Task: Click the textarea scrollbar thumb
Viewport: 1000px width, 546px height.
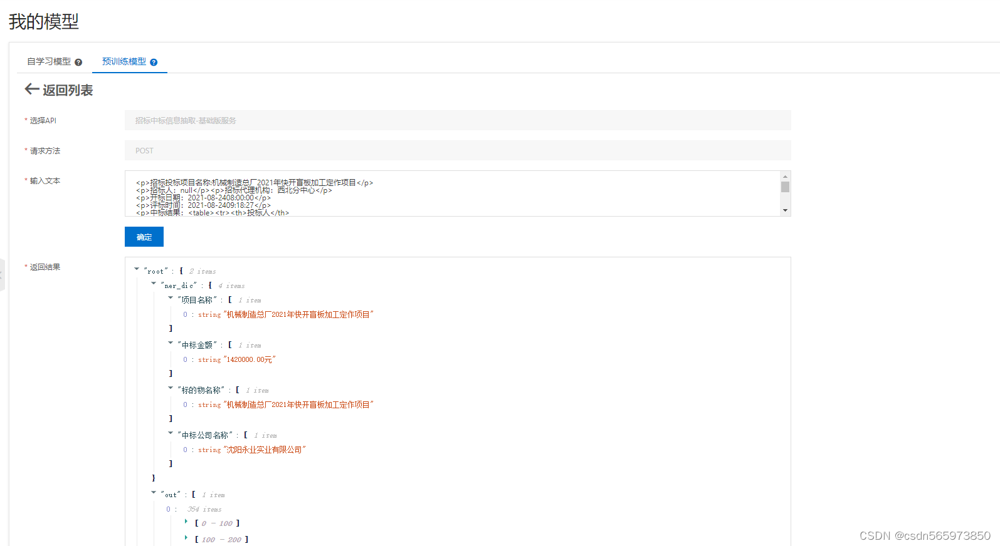Action: [x=785, y=187]
